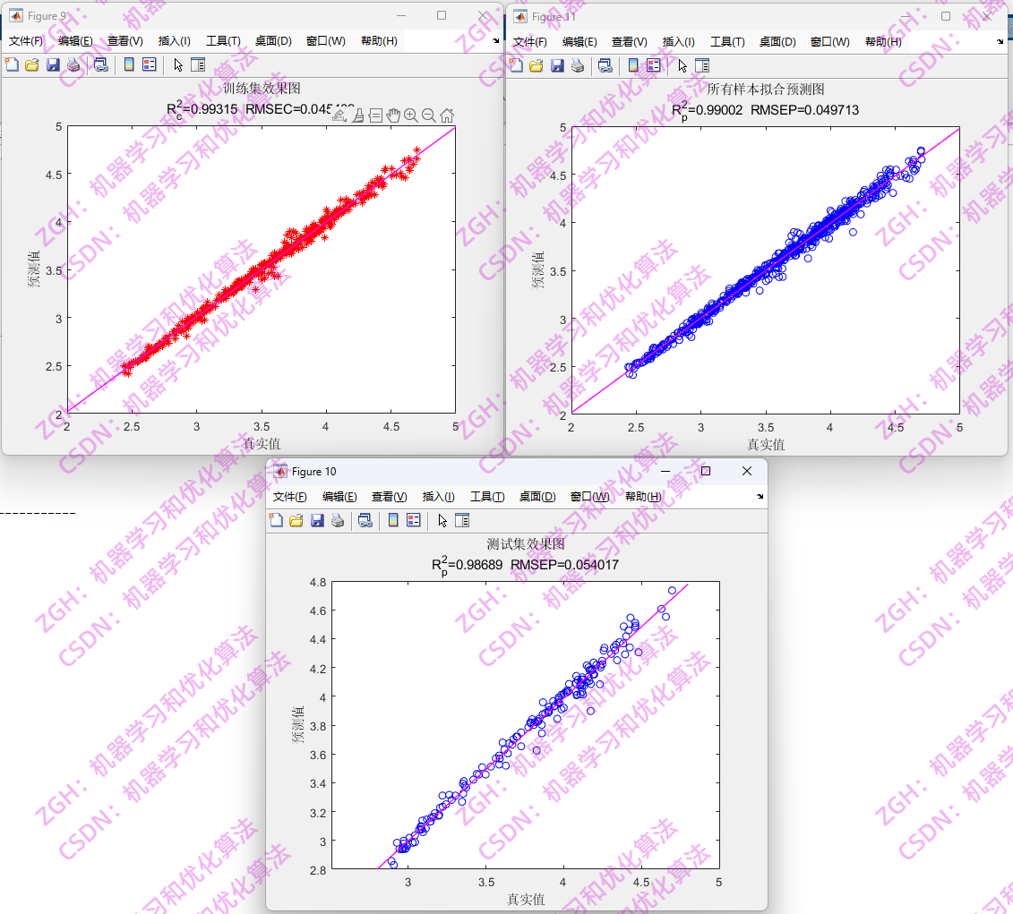1013x914 pixels.
Task: Insert Colorbar via Figure 11 toolbar
Action: 633,65
